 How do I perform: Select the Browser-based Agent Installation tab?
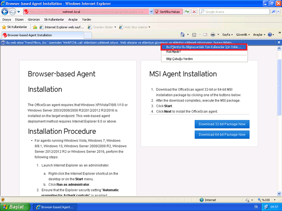(43, 35)
